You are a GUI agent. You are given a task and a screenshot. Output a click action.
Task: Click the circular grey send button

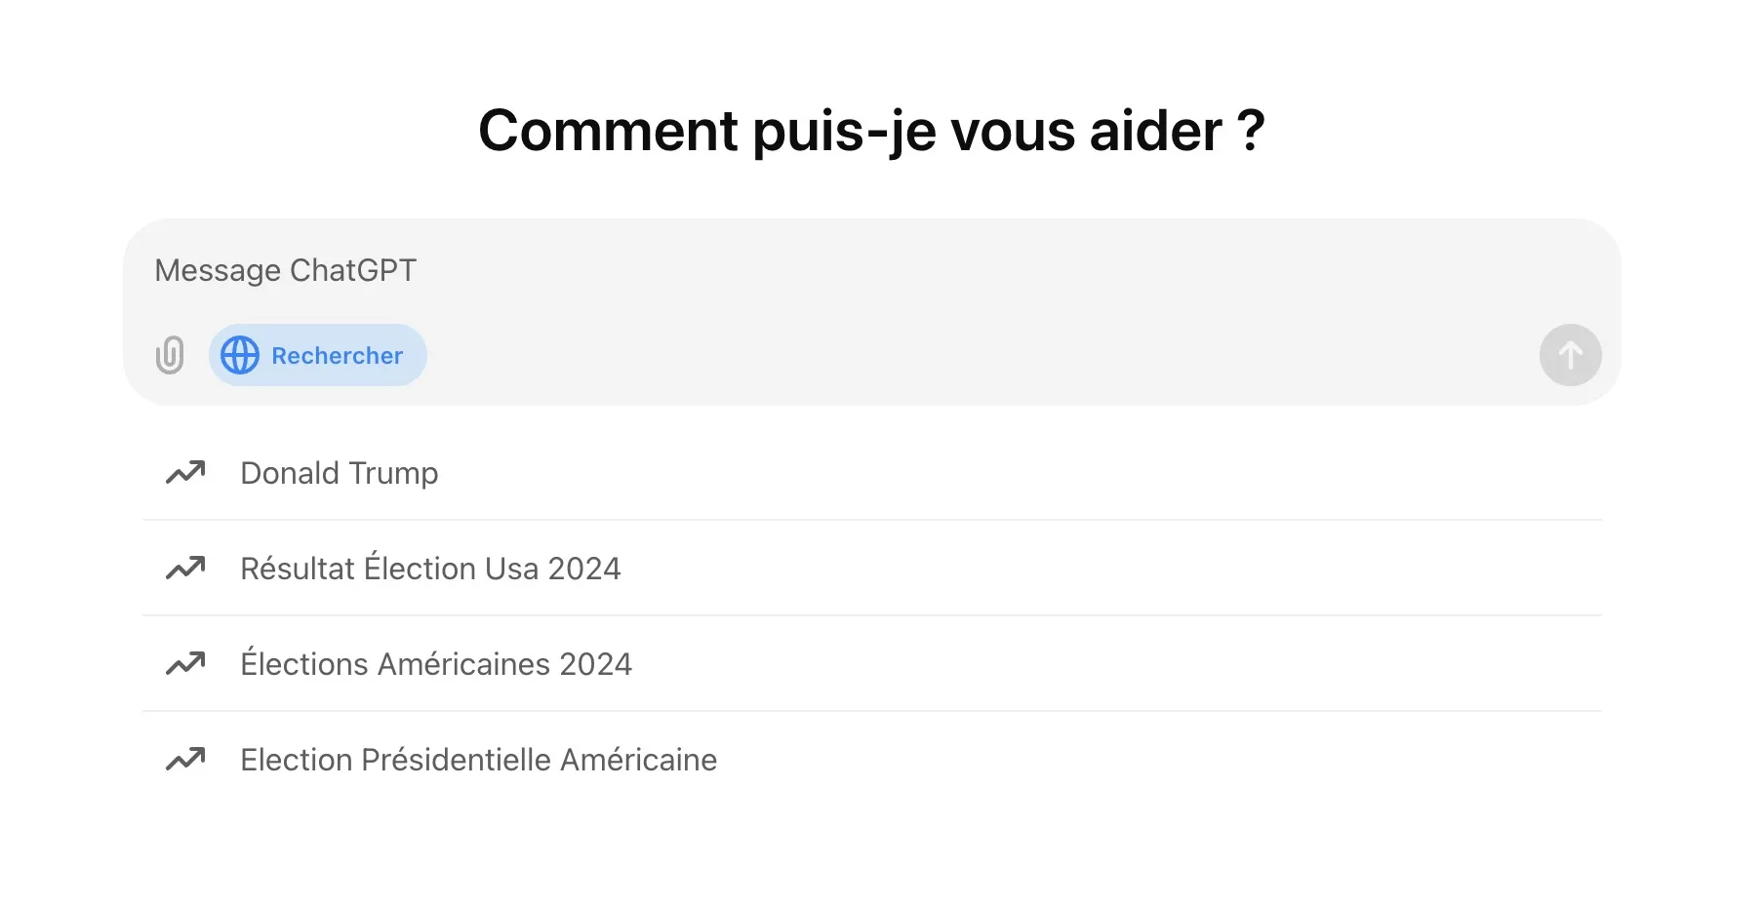click(x=1571, y=355)
